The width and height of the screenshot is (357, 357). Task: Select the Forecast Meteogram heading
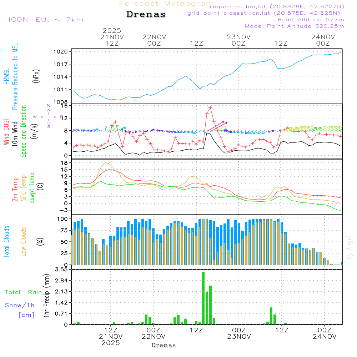click(x=166, y=4)
